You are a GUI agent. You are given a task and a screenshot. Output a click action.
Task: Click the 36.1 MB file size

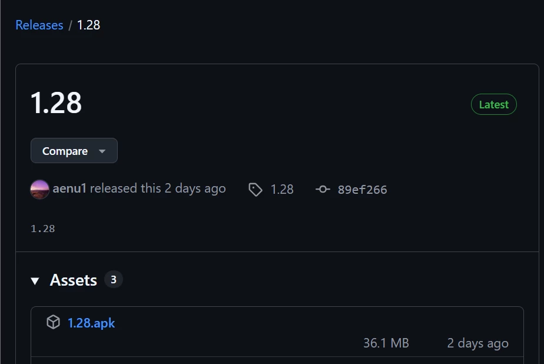point(386,343)
